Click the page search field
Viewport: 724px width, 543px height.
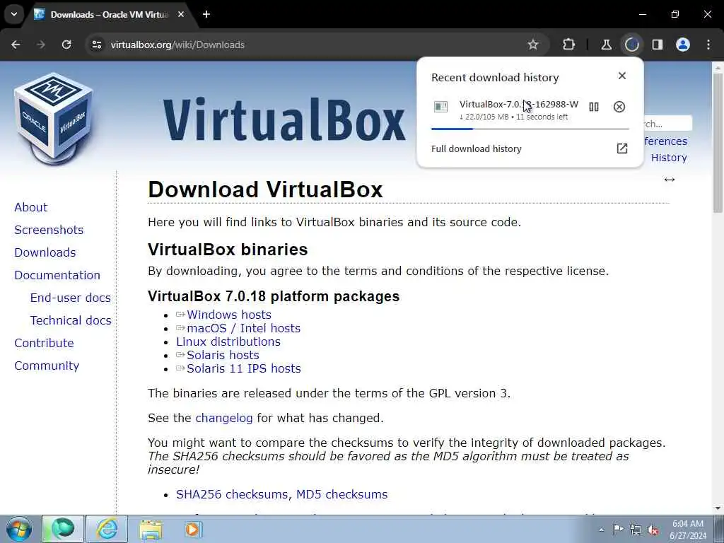point(667,124)
